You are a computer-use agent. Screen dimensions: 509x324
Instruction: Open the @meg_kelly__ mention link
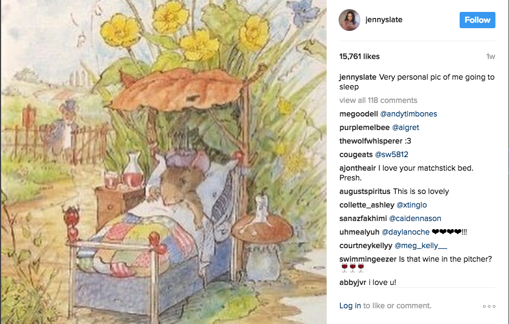[x=421, y=246]
